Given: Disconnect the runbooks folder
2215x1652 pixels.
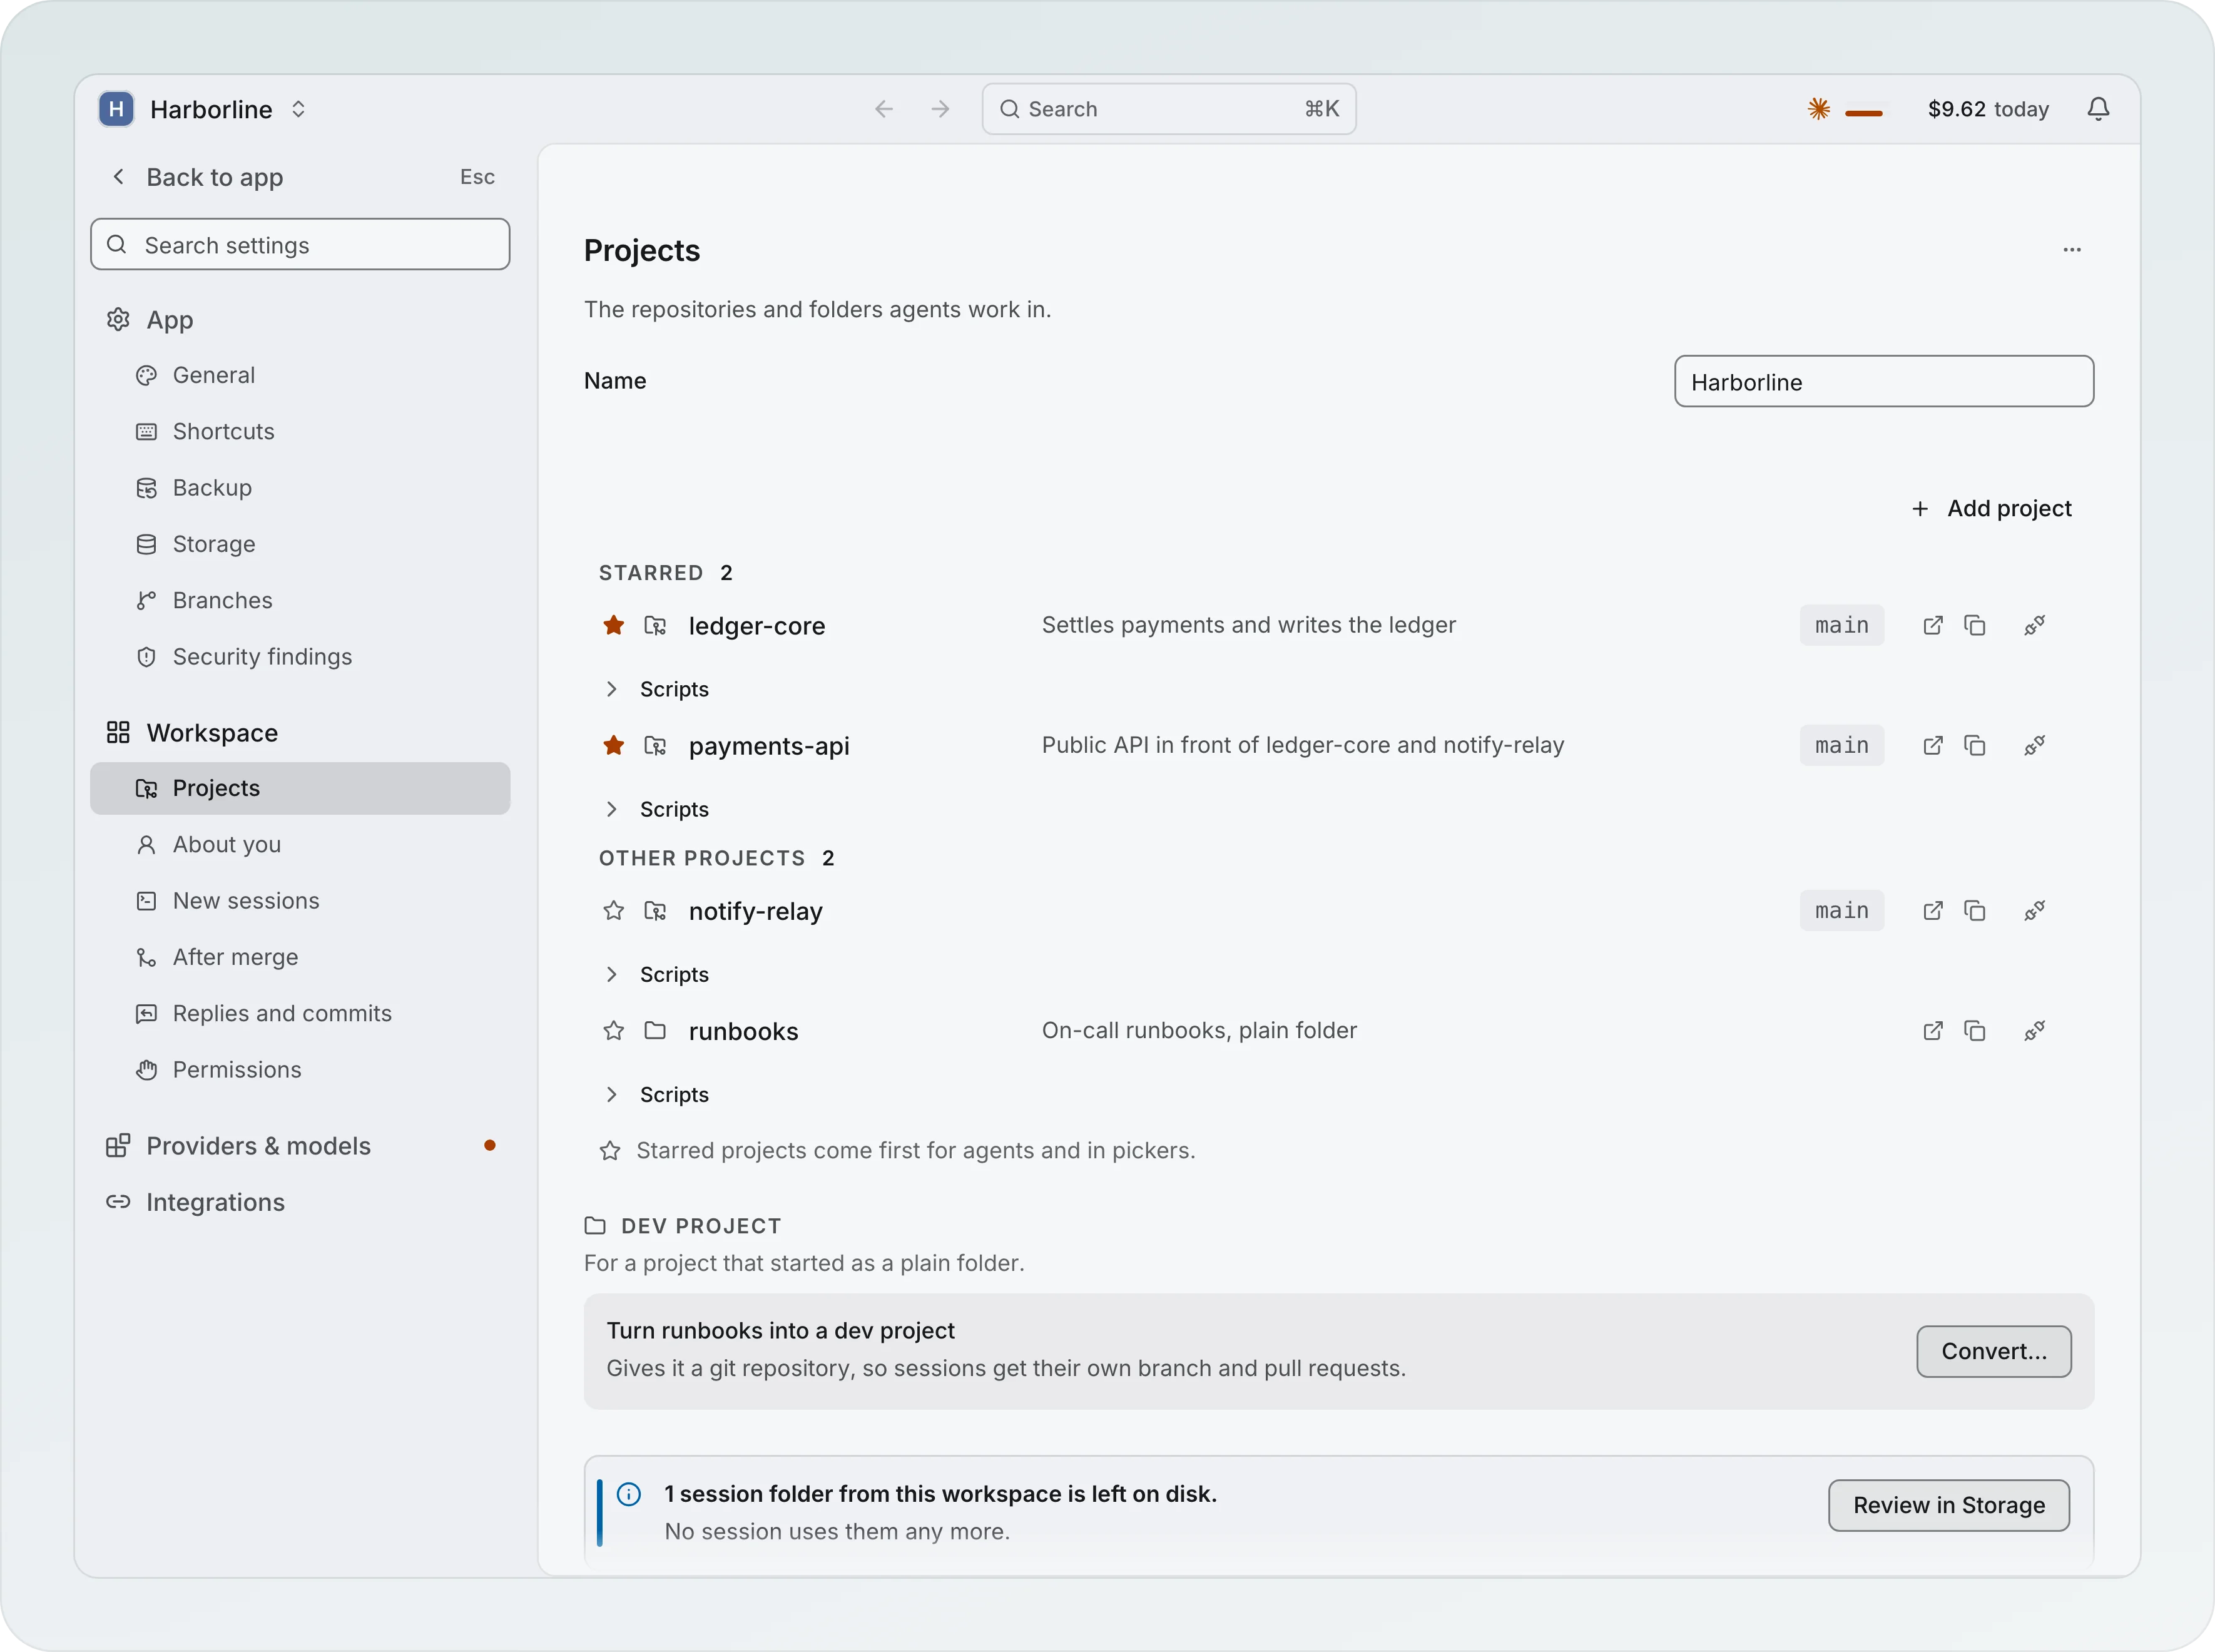Looking at the screenshot, I should point(2034,1031).
